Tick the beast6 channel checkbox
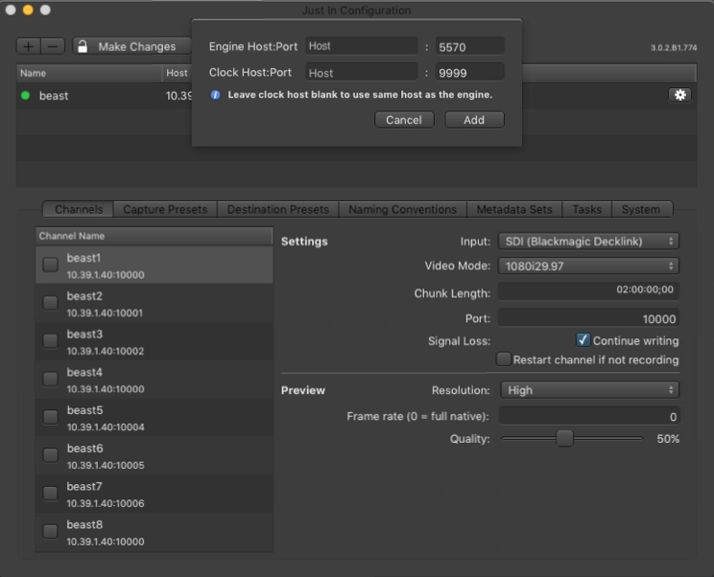Viewport: 714px width, 577px height. 50,455
